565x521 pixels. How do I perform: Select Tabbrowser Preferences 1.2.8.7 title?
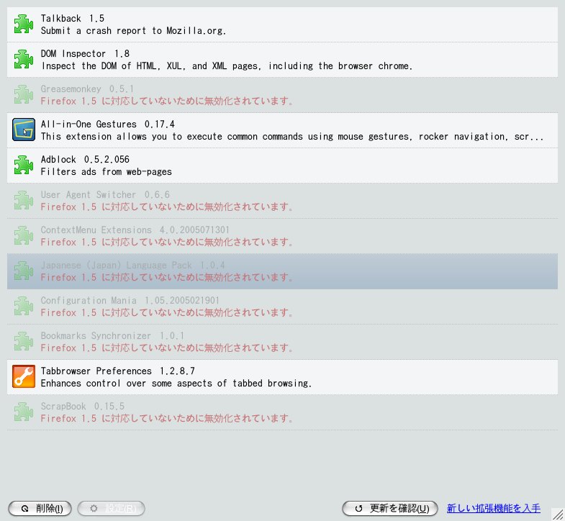click(x=118, y=371)
